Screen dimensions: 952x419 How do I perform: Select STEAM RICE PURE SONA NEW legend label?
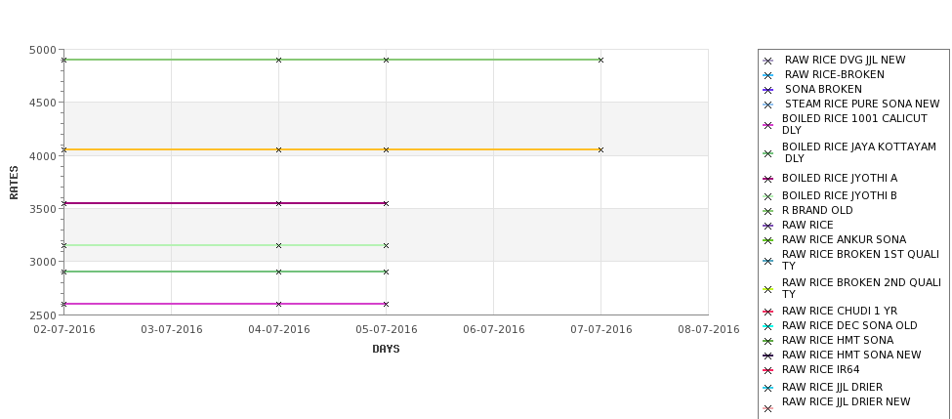(x=862, y=104)
